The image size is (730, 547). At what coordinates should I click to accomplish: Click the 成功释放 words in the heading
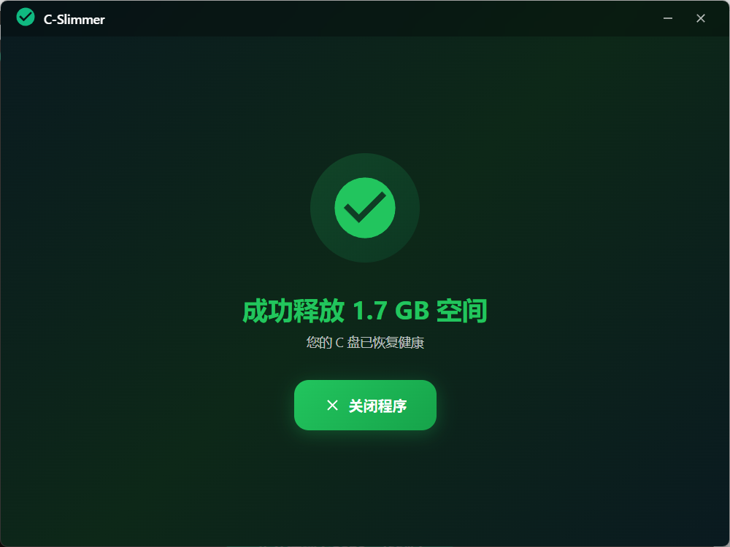293,311
